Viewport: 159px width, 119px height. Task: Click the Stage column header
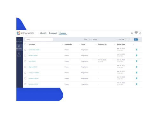[x=83, y=44]
